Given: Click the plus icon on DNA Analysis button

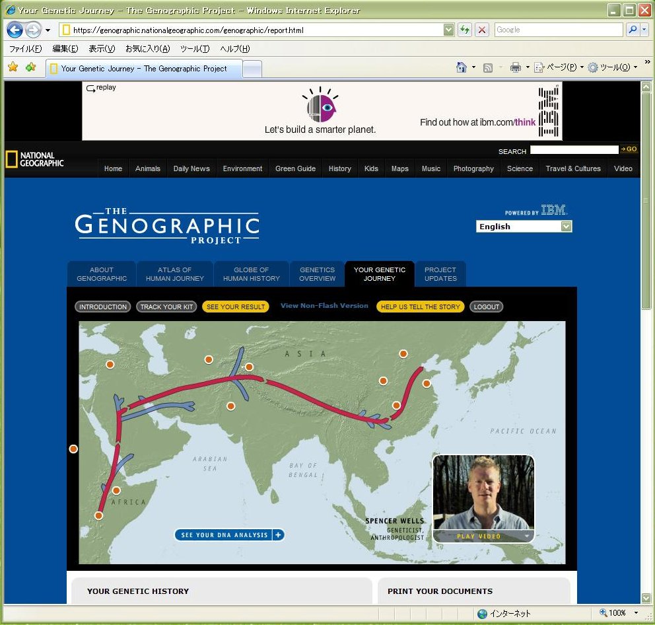Looking at the screenshot, I should point(278,534).
